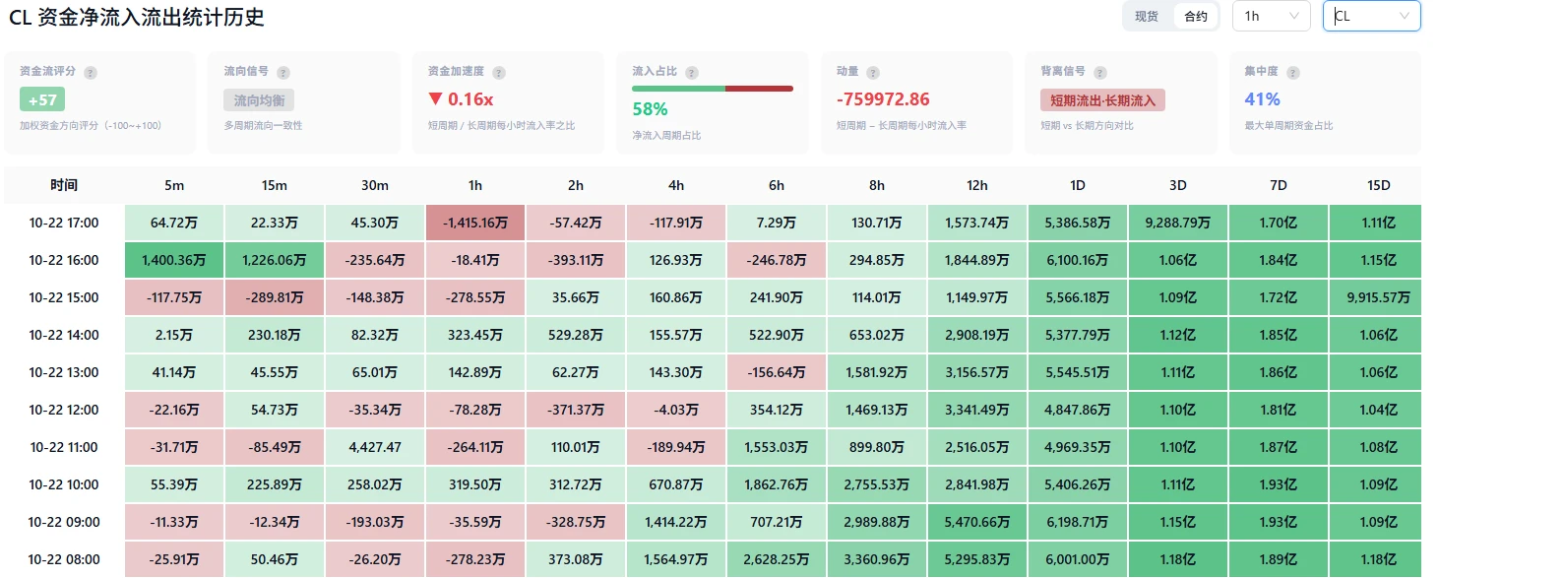Click the 1,226.06万 cell
The width and height of the screenshot is (1564, 578).
point(275,260)
